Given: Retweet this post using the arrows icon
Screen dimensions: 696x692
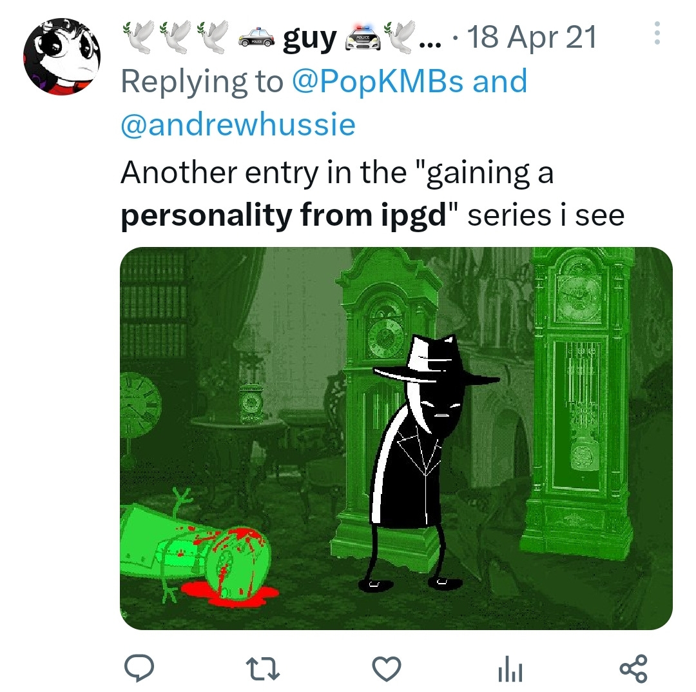Looking at the screenshot, I should (263, 669).
